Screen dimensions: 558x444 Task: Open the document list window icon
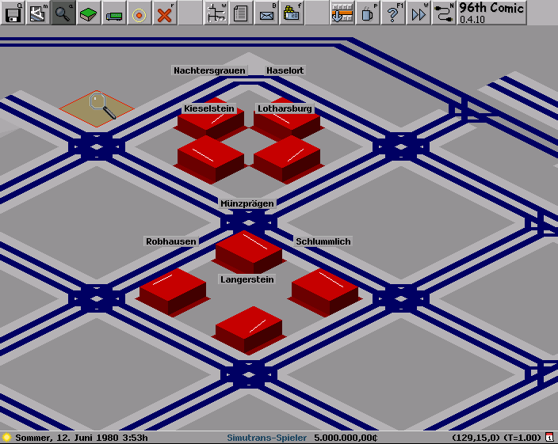point(241,13)
